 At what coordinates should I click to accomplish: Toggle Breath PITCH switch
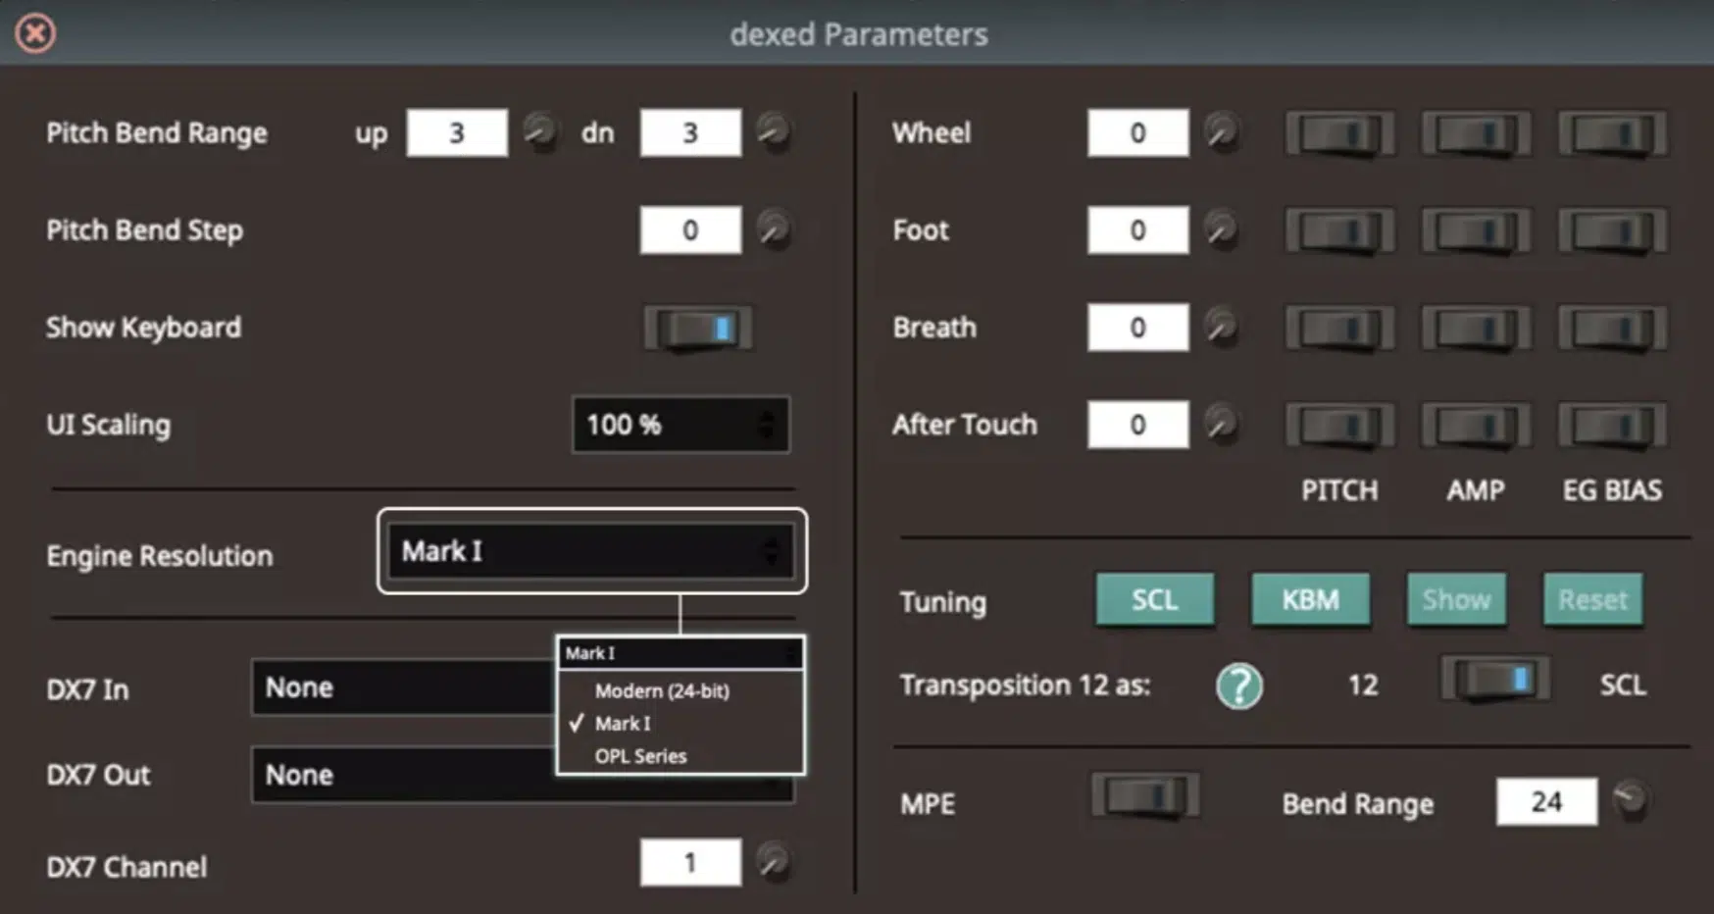click(1339, 329)
